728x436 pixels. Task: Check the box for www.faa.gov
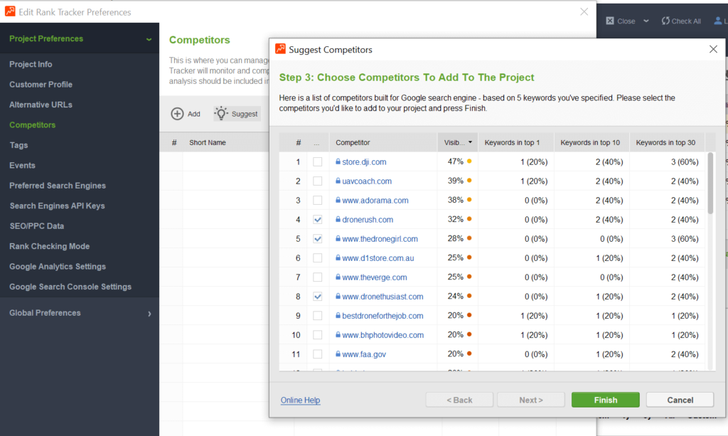[x=318, y=354]
